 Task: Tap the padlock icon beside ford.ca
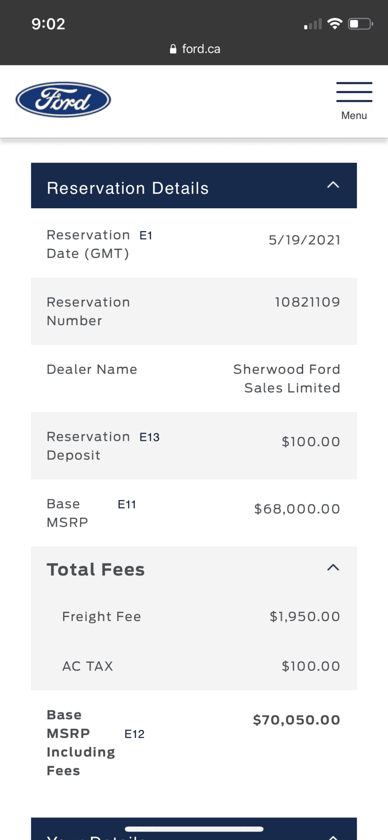coord(173,49)
